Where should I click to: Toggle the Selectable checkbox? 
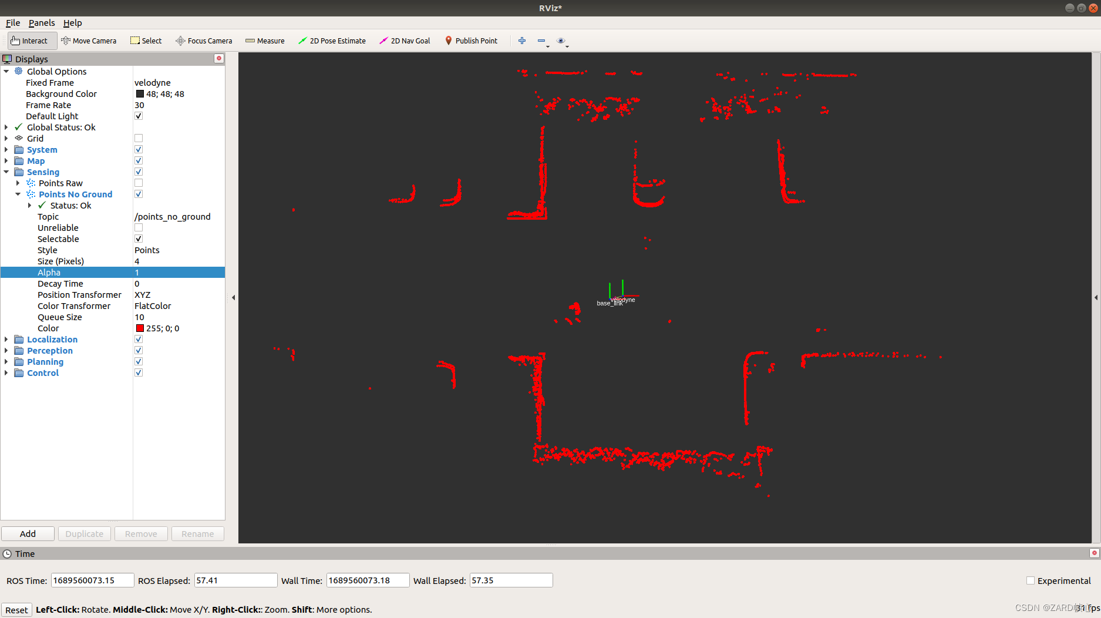(139, 239)
